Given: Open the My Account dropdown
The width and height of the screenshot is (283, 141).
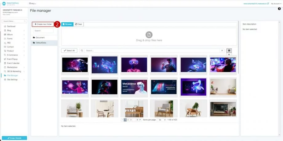Looking at the screenshot, I should [x=276, y=4].
